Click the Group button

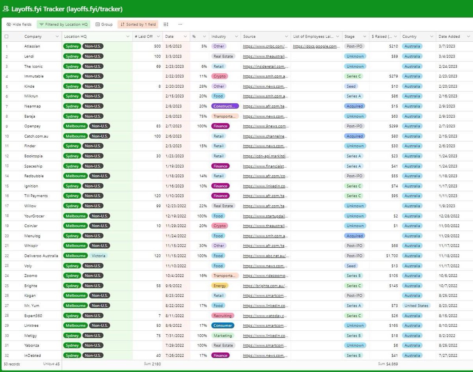click(104, 24)
